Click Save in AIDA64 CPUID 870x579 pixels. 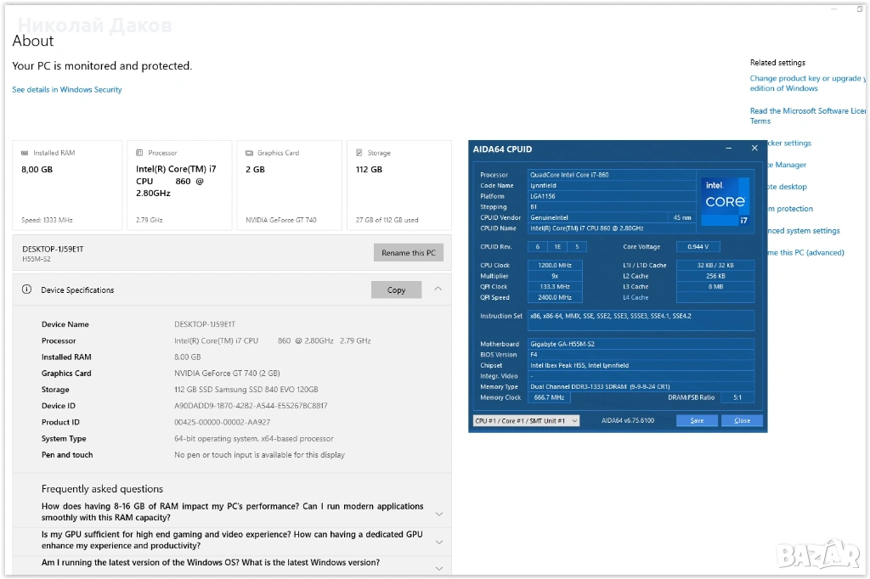[697, 421]
